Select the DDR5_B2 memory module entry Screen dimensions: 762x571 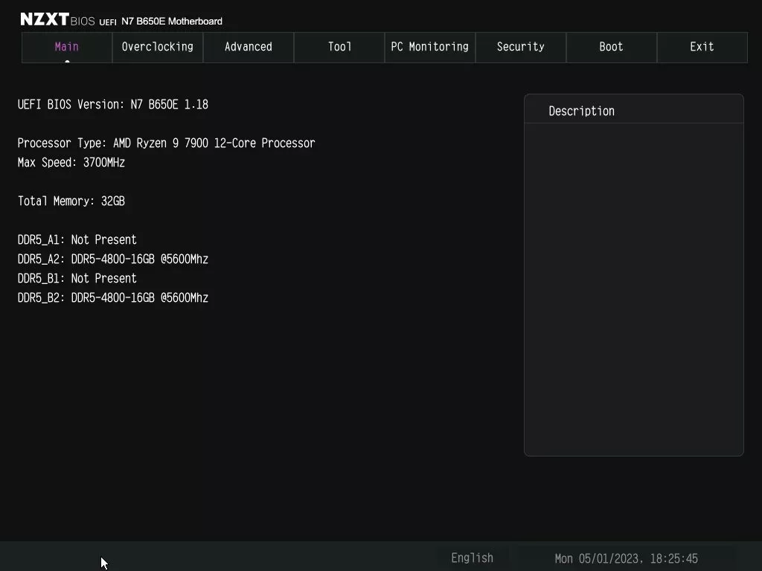click(x=113, y=297)
